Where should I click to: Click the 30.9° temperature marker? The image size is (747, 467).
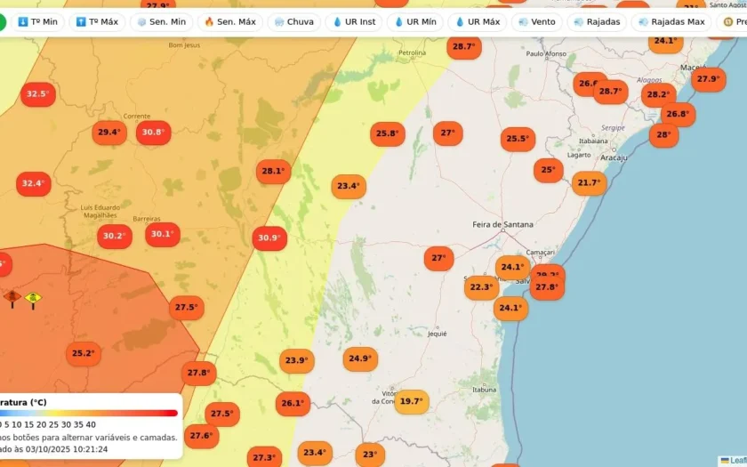(x=269, y=238)
